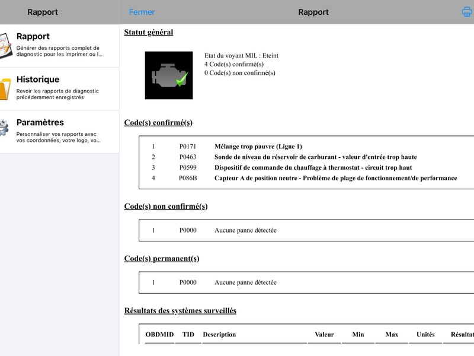Click the OBDMID column header
Image resolution: width=474 pixels, height=356 pixels.
(159, 335)
